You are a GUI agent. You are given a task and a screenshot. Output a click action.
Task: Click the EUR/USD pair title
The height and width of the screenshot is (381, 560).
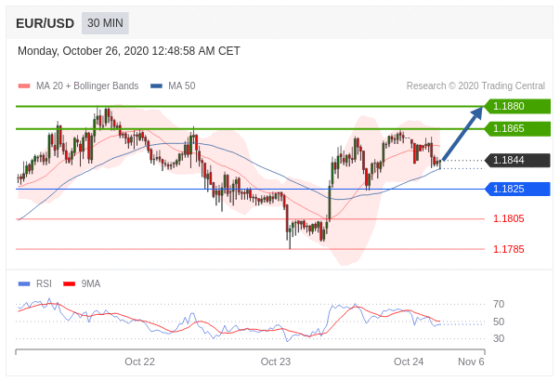coord(45,23)
